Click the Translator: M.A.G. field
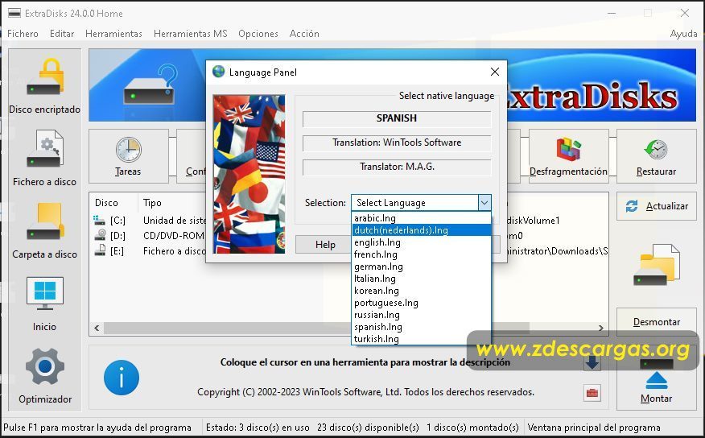Screen dimensions: 705x438 pyautogui.click(x=397, y=167)
